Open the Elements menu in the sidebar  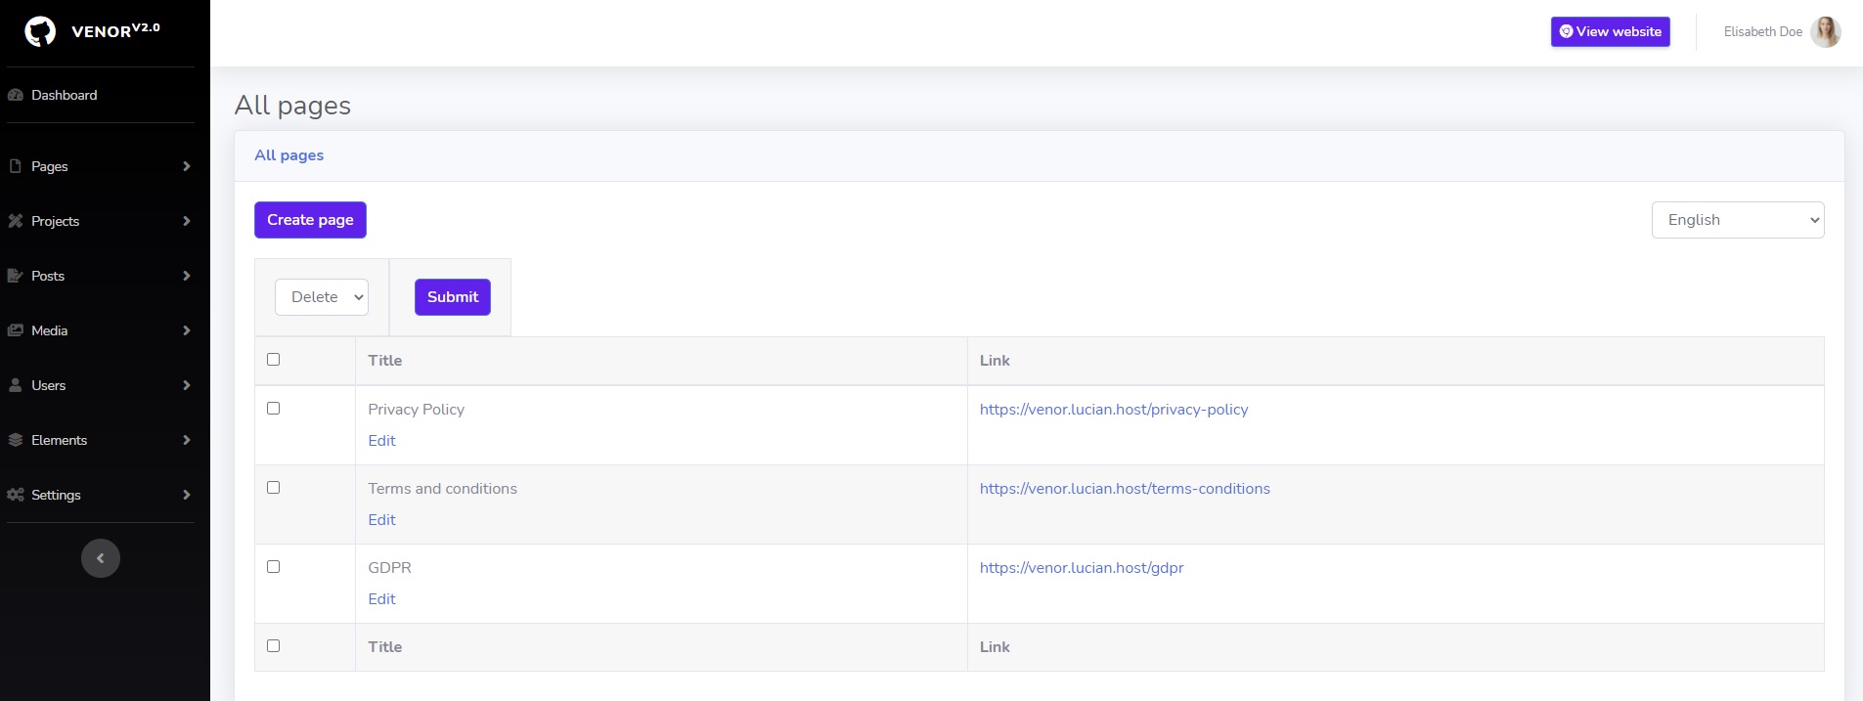[x=59, y=440]
